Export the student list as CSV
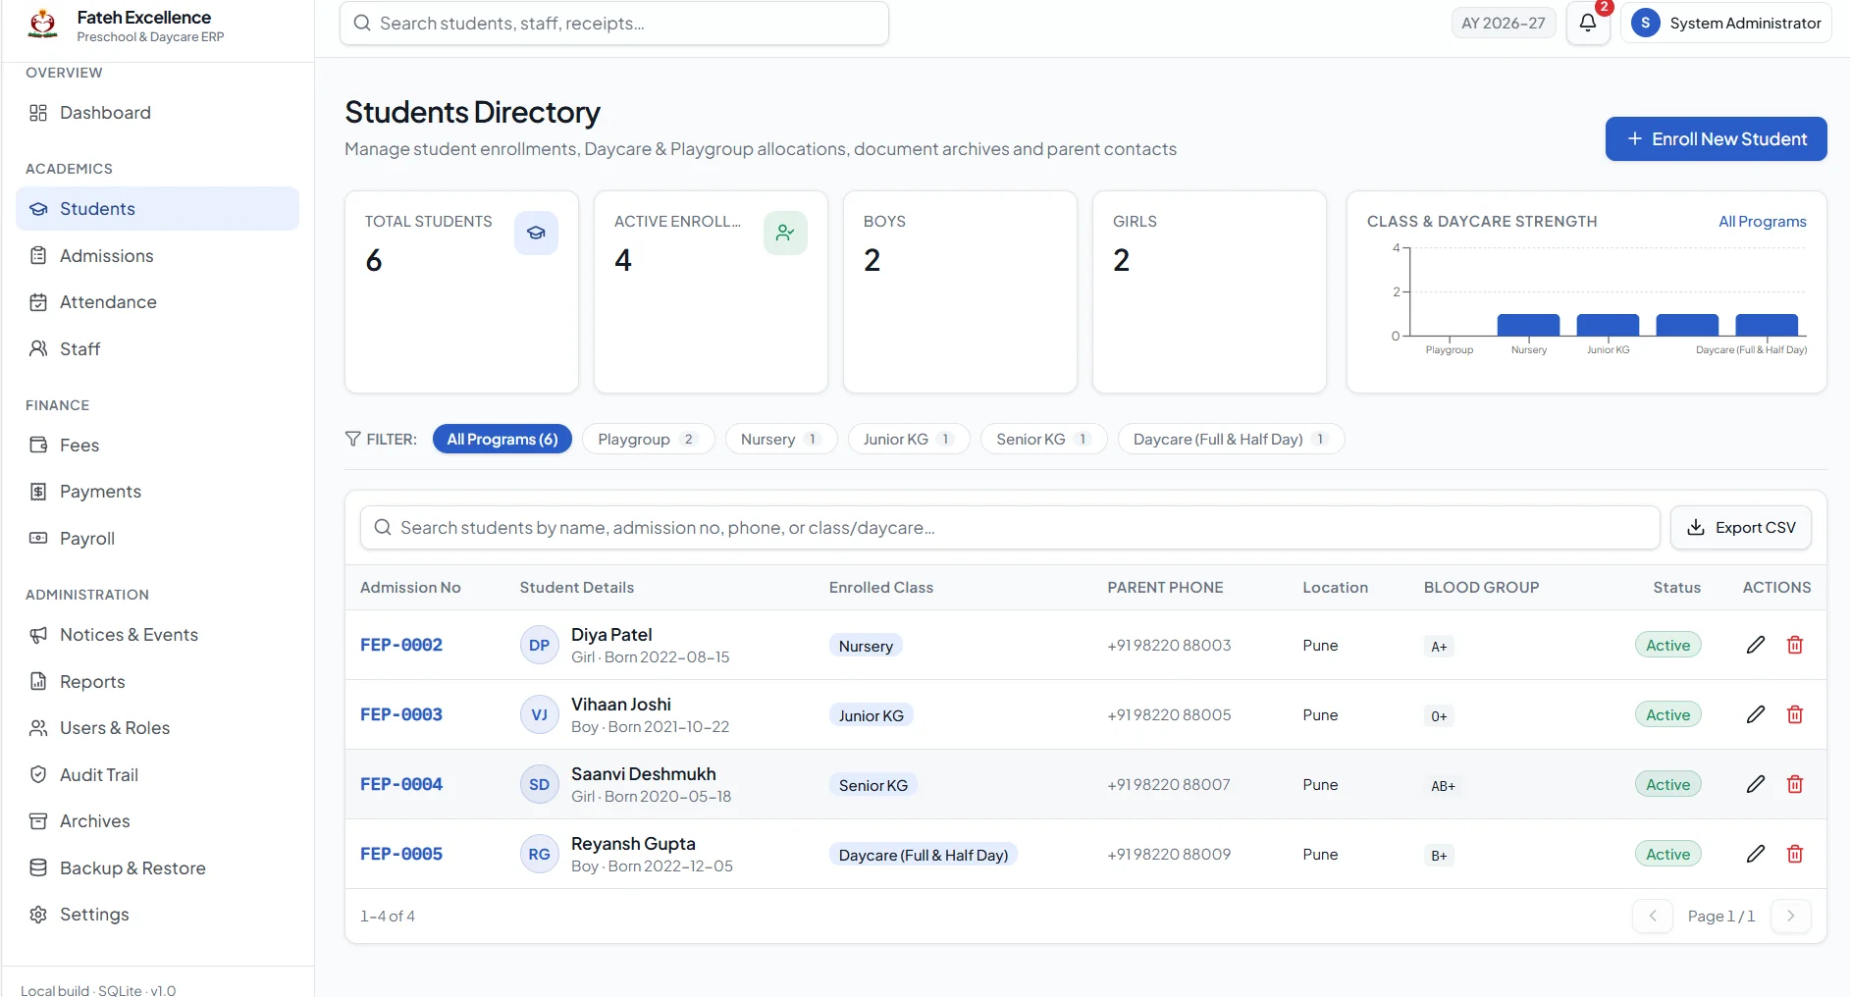This screenshot has height=997, width=1850. tap(1741, 528)
